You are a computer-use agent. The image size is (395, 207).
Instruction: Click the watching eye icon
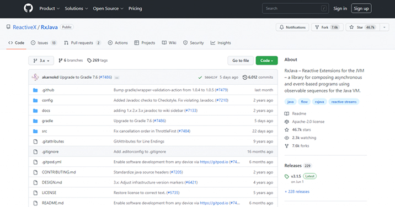287,138
